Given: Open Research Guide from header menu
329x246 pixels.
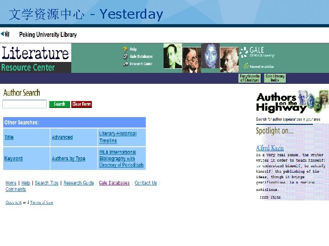Looking at the screenshot, I should pyautogui.click(x=141, y=64).
